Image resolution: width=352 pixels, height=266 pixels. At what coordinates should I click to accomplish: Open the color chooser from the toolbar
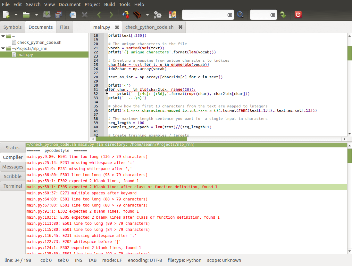172,14
